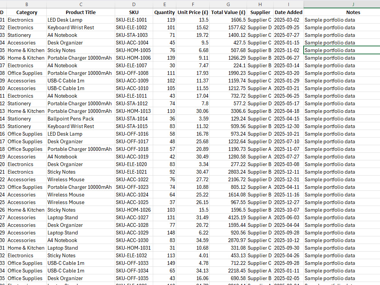Select the LED Desk Lamp cell for SKU-ELE-1001
This screenshot has width=380, height=285.
click(81, 20)
